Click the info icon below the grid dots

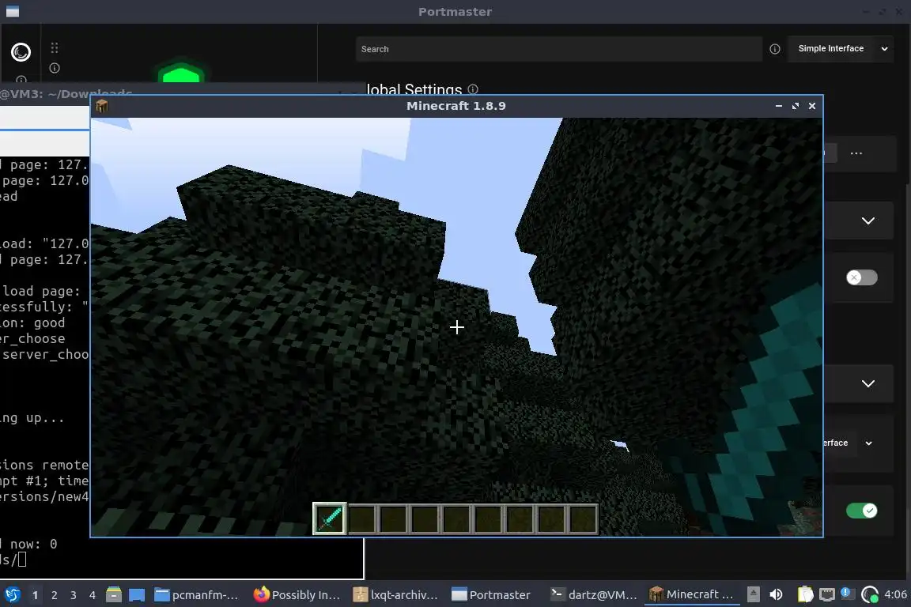point(55,68)
